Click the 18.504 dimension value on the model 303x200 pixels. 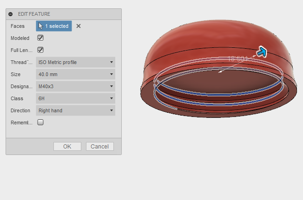pyautogui.click(x=237, y=58)
